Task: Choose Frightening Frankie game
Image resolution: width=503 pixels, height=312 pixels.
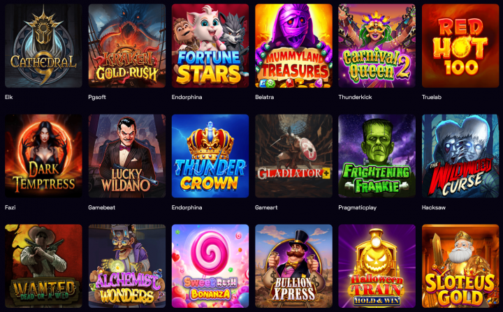Action: pos(377,156)
